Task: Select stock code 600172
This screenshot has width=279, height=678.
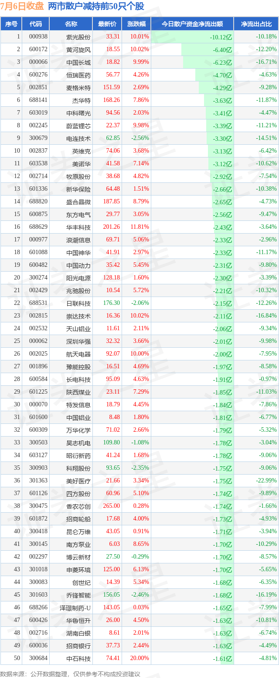Action: coord(38,49)
